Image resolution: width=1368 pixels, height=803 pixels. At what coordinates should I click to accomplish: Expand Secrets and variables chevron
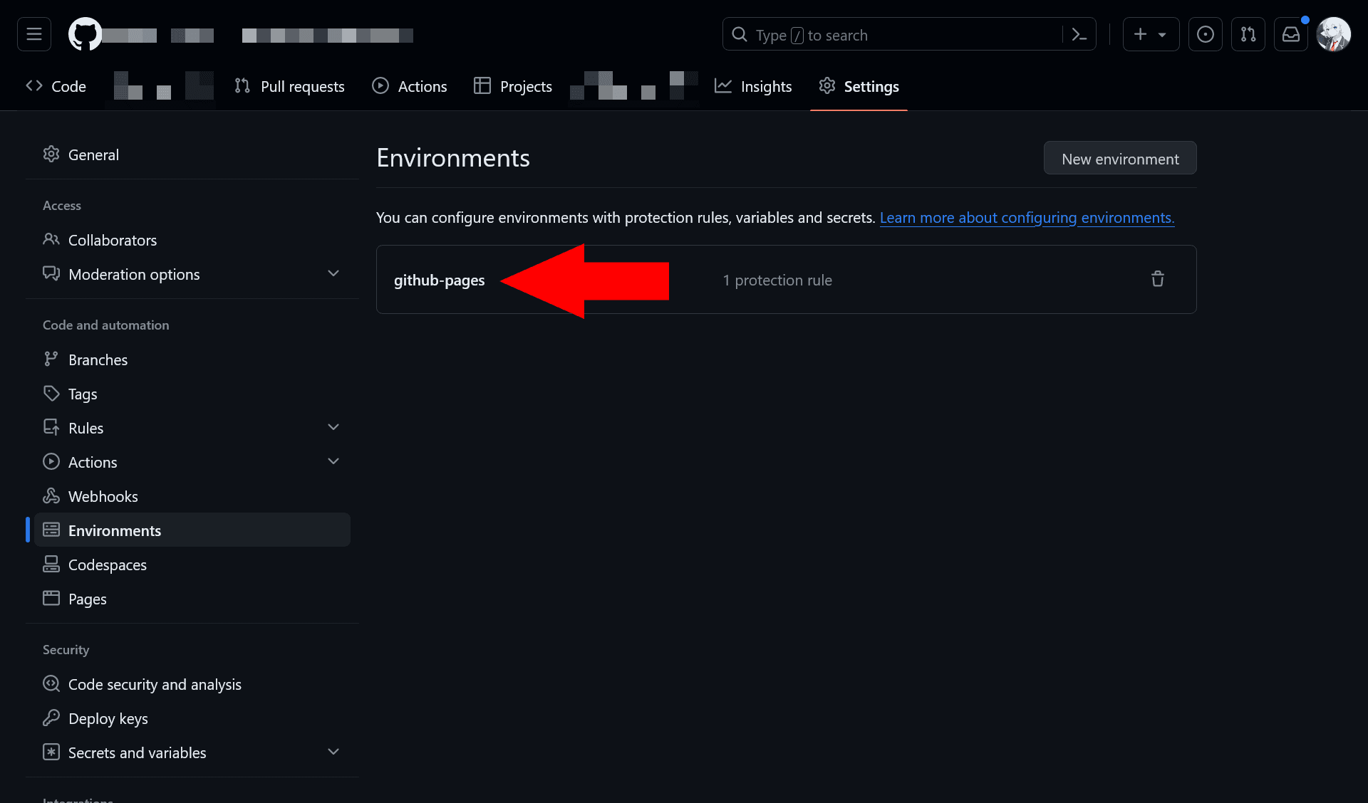[x=333, y=752]
